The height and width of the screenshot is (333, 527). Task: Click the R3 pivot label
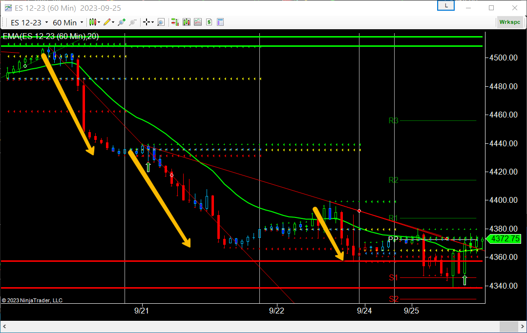pyautogui.click(x=393, y=121)
